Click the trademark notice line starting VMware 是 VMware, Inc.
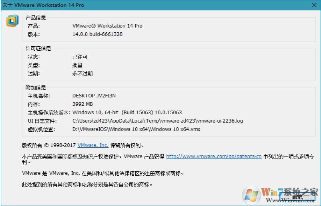This screenshot has width=321, height=206. 103,173
